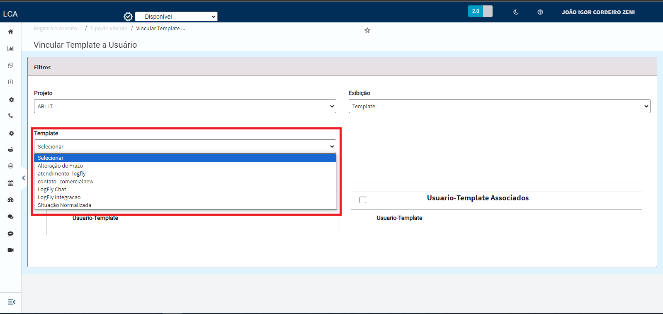Choose LogFly Integracao template option

tap(185, 197)
